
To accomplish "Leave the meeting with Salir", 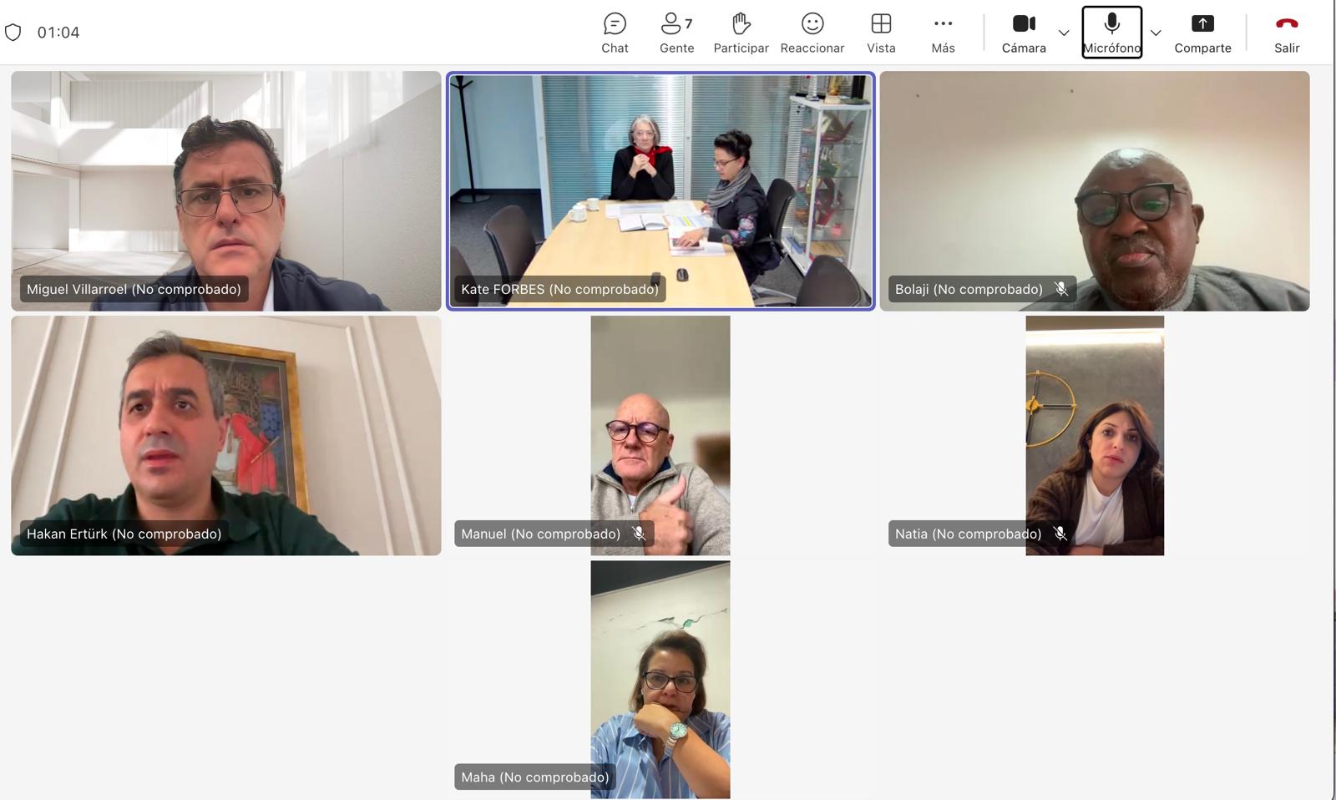I will (x=1286, y=33).
